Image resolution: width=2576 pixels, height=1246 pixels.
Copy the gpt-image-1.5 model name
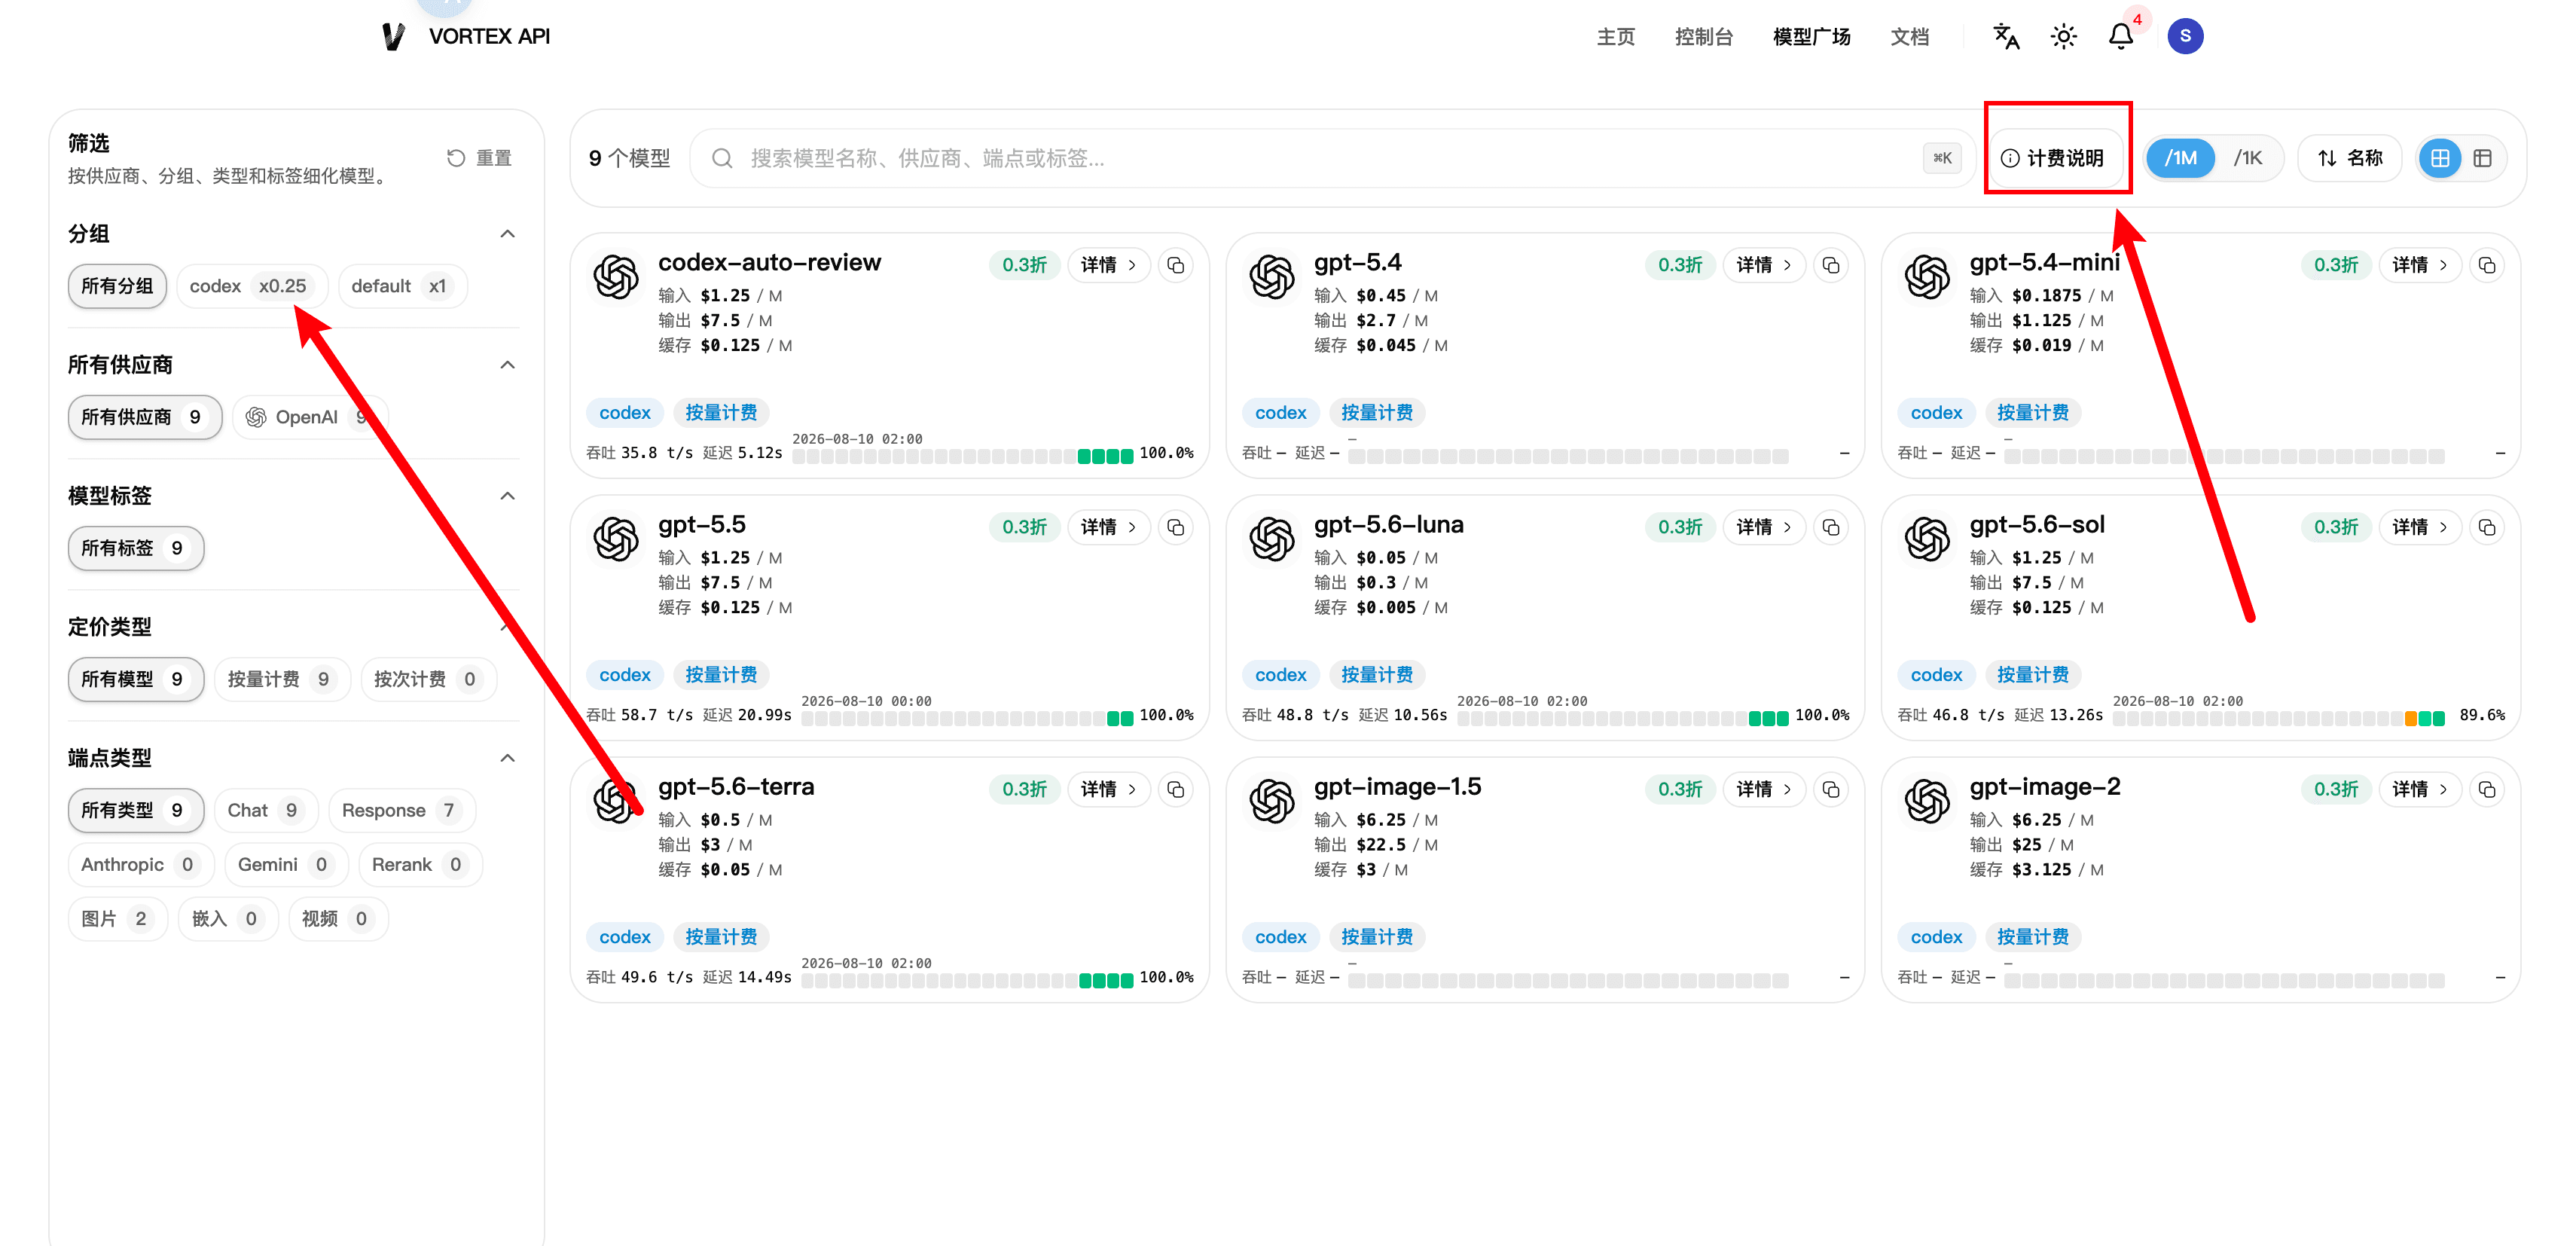pos(1831,789)
